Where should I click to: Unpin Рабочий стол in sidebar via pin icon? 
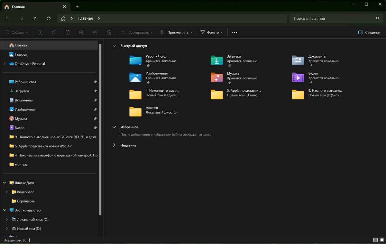pyautogui.click(x=95, y=82)
